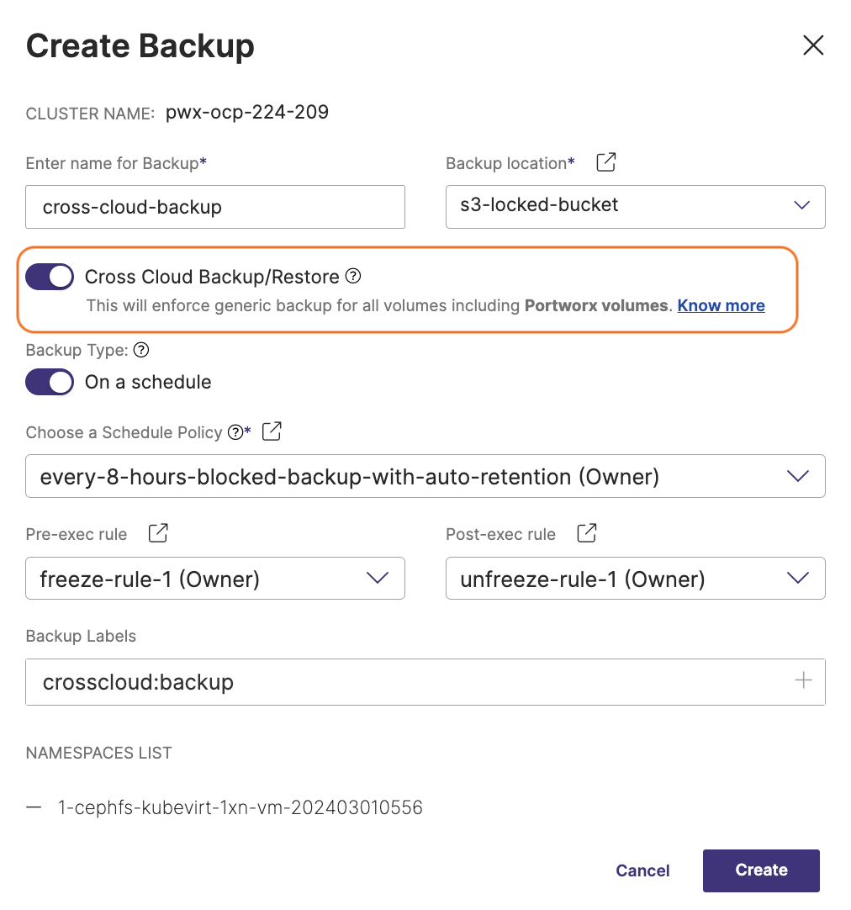Viewport: 851px width, 910px height.
Task: Open Backup location external link icon
Action: point(605,162)
